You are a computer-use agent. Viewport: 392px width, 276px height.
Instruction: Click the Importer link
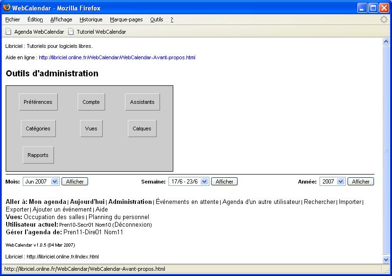click(350, 202)
